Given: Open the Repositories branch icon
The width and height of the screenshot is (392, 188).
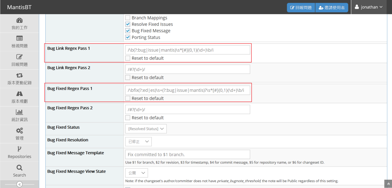Looking at the screenshot, I should [19, 149].
